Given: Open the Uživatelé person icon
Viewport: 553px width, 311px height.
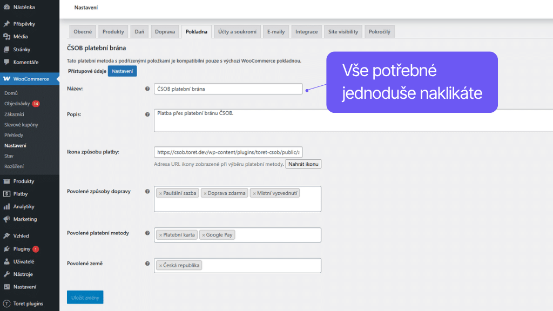Looking at the screenshot, I should (x=6, y=261).
